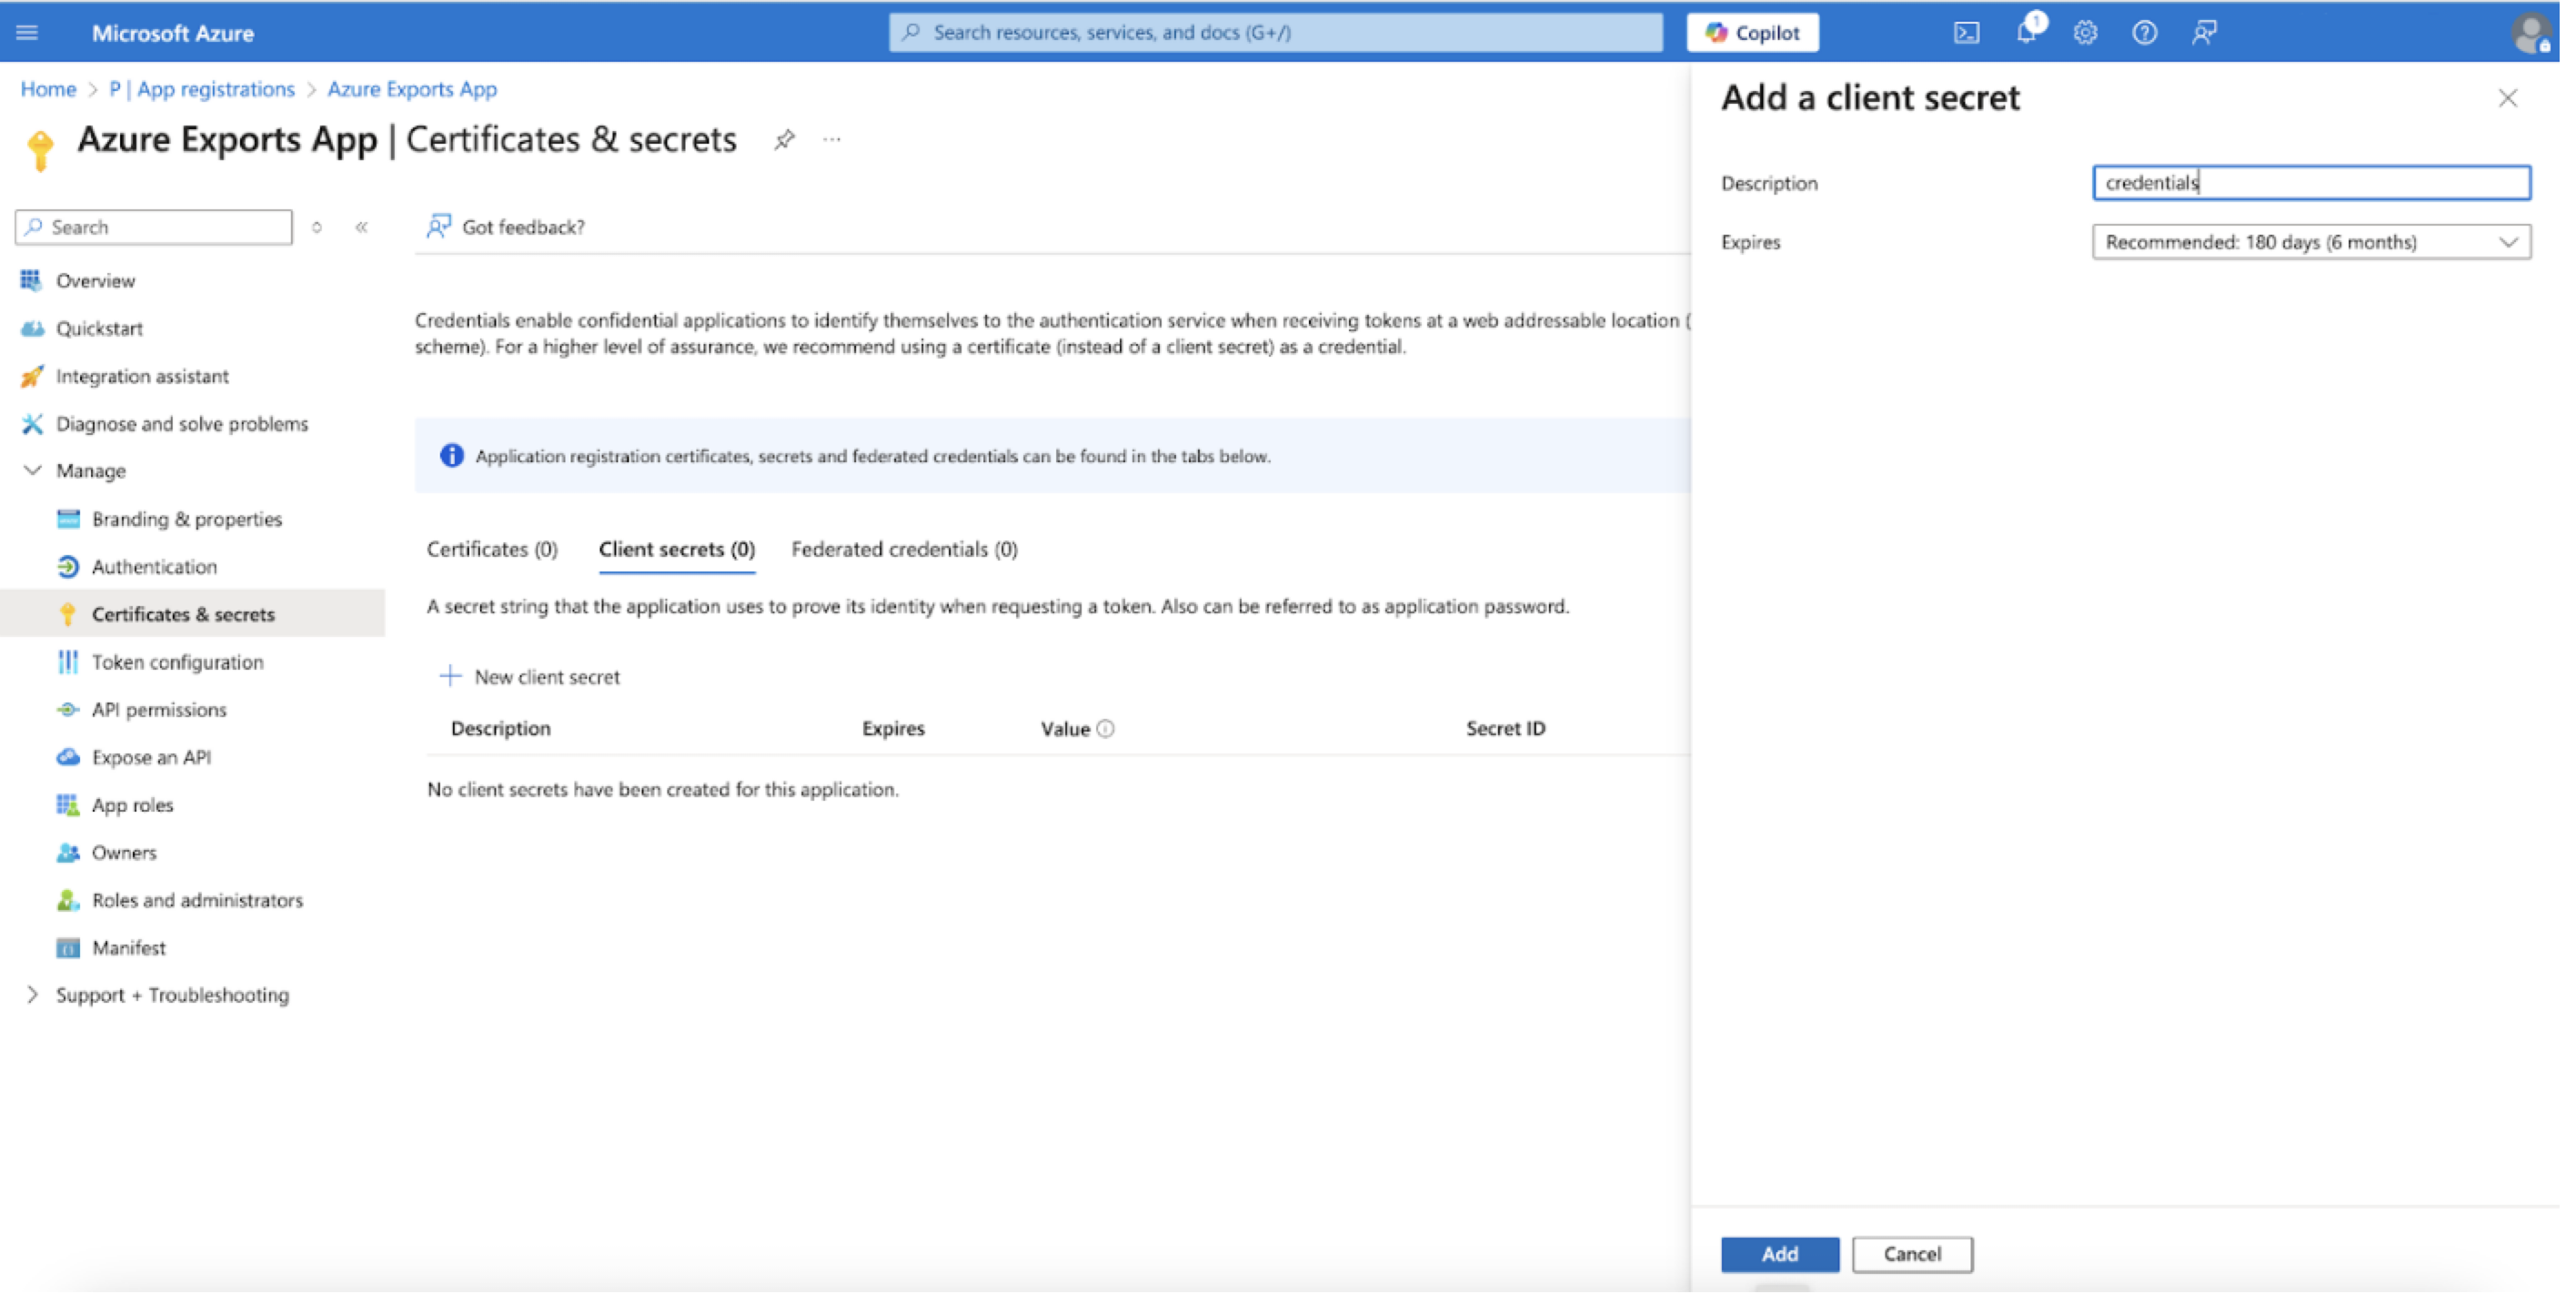Open the Cloud Shell icon
The image size is (2576, 1294).
(x=1965, y=33)
